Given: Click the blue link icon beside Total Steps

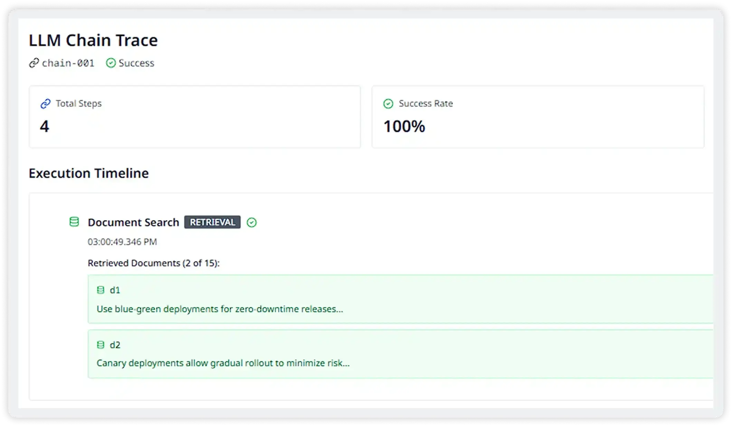Looking at the screenshot, I should tap(46, 104).
